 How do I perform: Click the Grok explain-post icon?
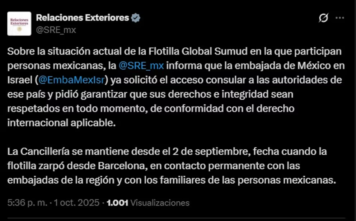(323, 18)
